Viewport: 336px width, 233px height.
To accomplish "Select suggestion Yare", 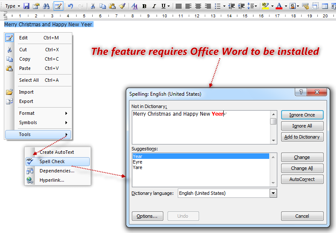I will [x=201, y=167].
